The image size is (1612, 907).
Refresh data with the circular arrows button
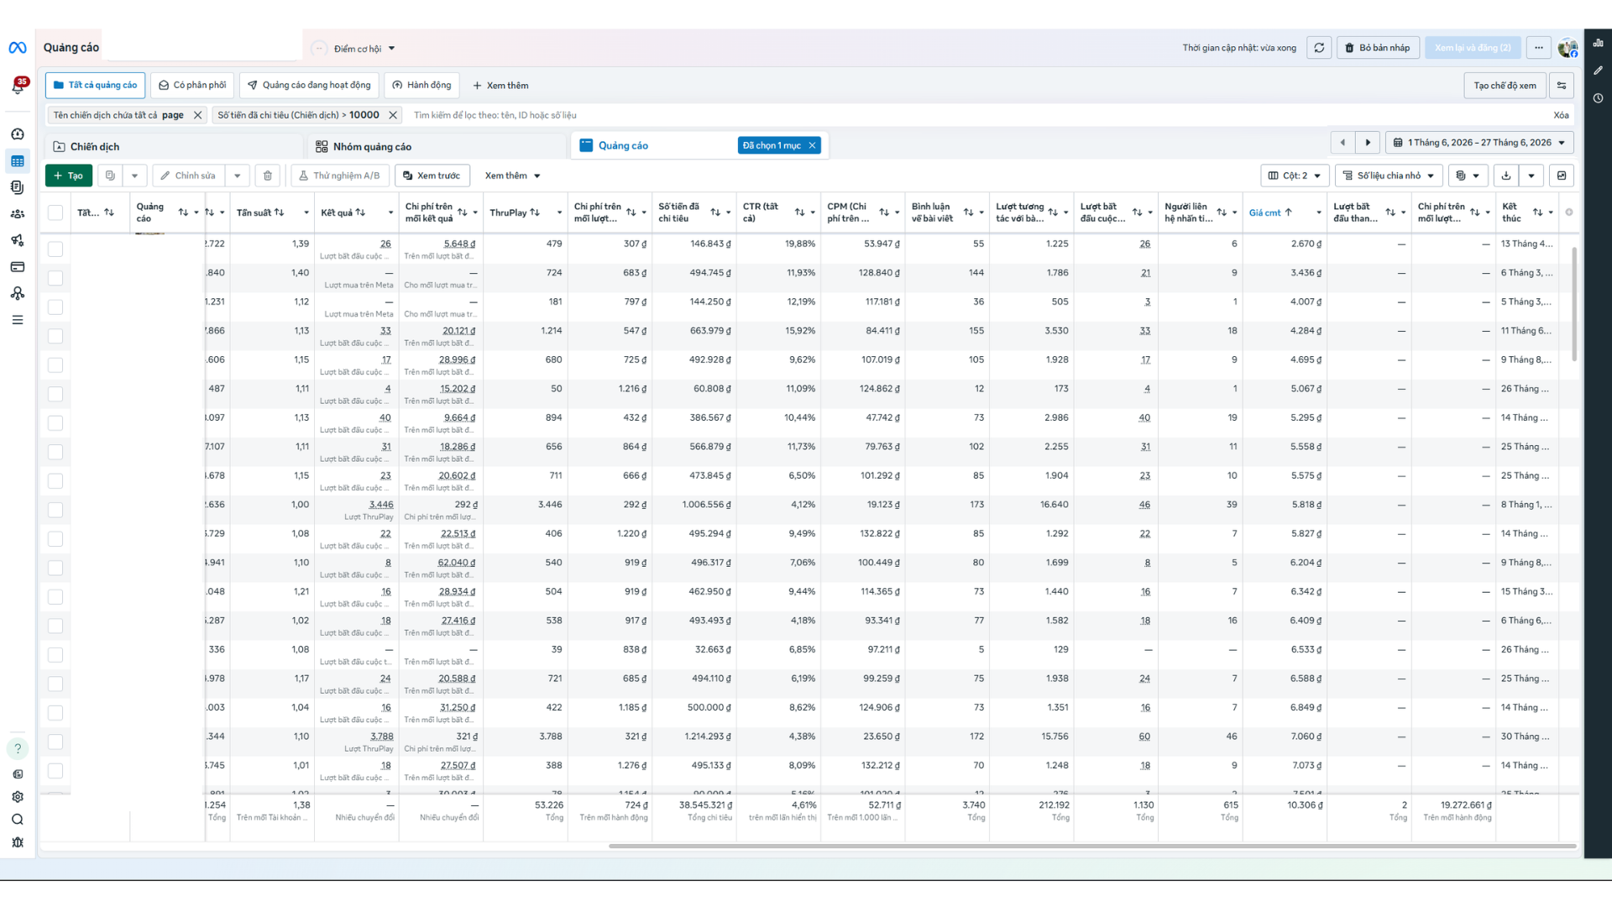[1319, 48]
